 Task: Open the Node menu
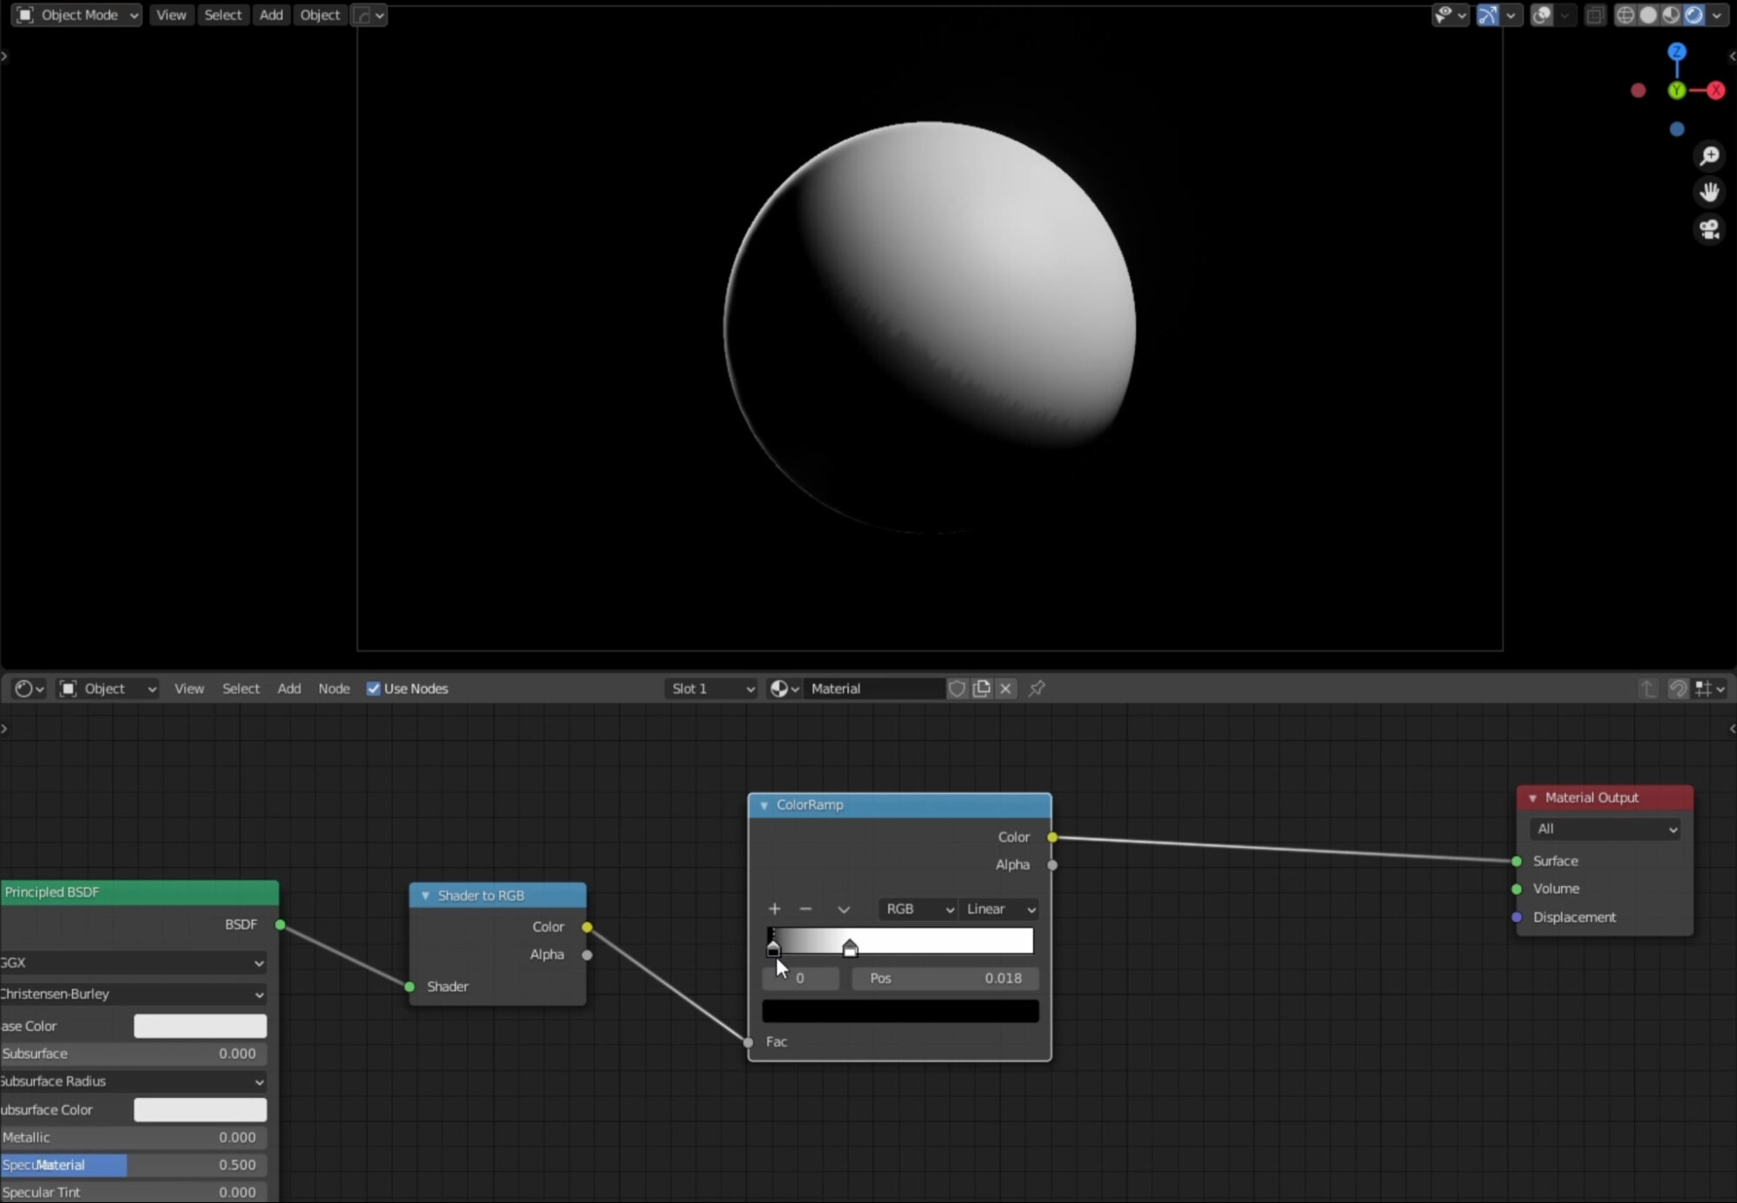(334, 688)
